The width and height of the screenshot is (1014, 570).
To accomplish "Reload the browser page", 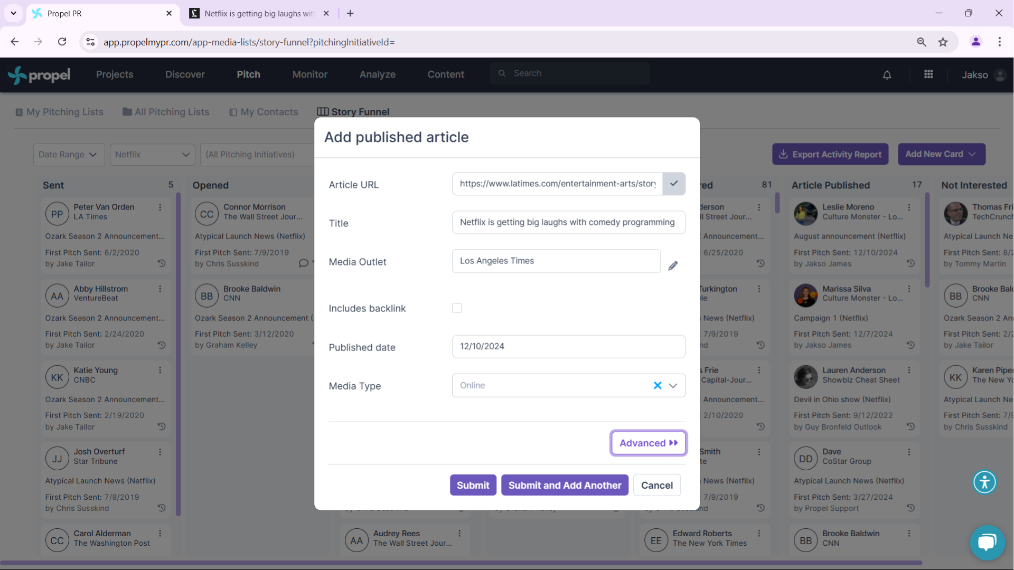I will point(62,42).
